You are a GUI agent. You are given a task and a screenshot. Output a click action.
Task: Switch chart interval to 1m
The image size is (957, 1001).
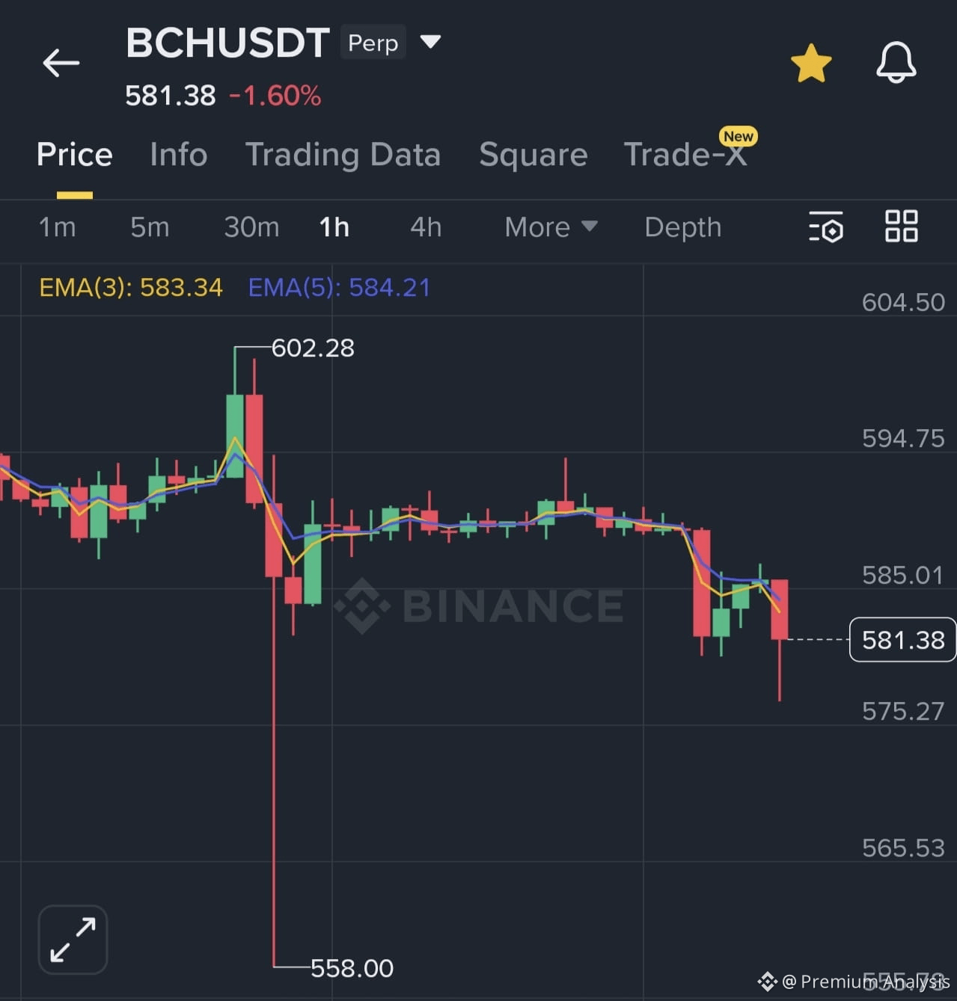57,227
